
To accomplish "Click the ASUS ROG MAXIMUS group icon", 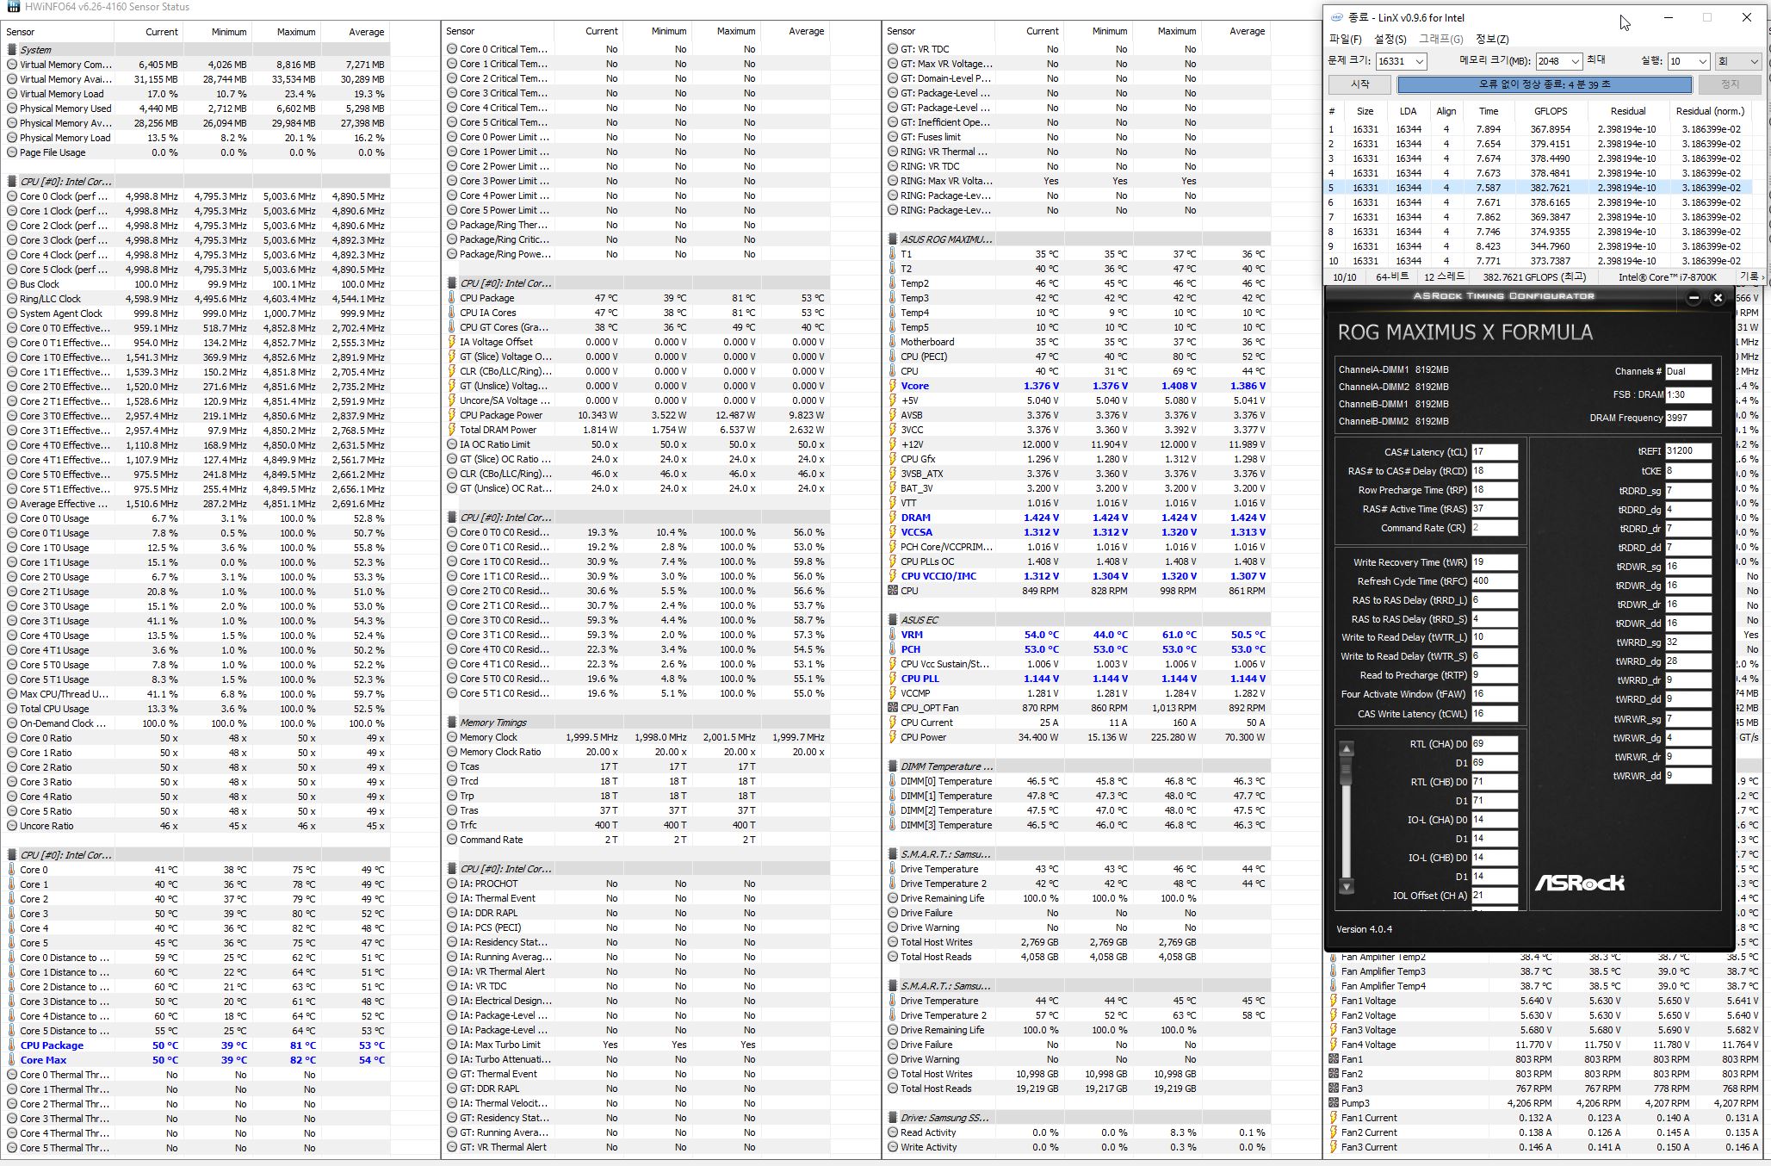I will tap(893, 239).
